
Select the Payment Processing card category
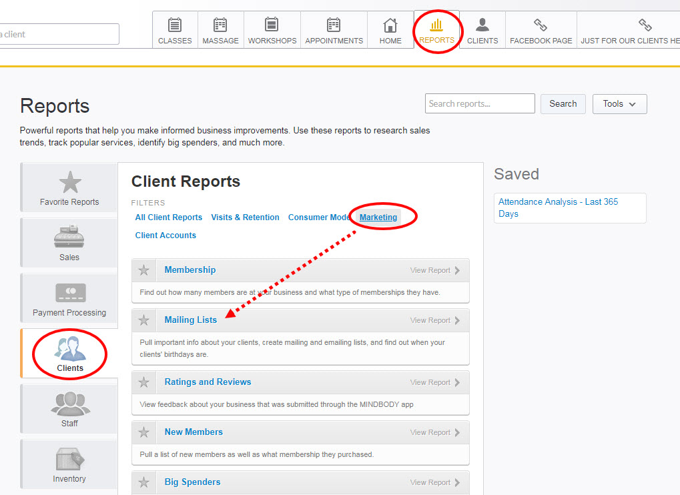[69, 294]
